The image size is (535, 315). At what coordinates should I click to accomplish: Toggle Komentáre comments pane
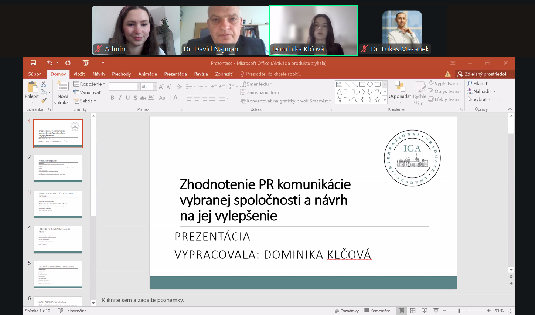click(377, 311)
